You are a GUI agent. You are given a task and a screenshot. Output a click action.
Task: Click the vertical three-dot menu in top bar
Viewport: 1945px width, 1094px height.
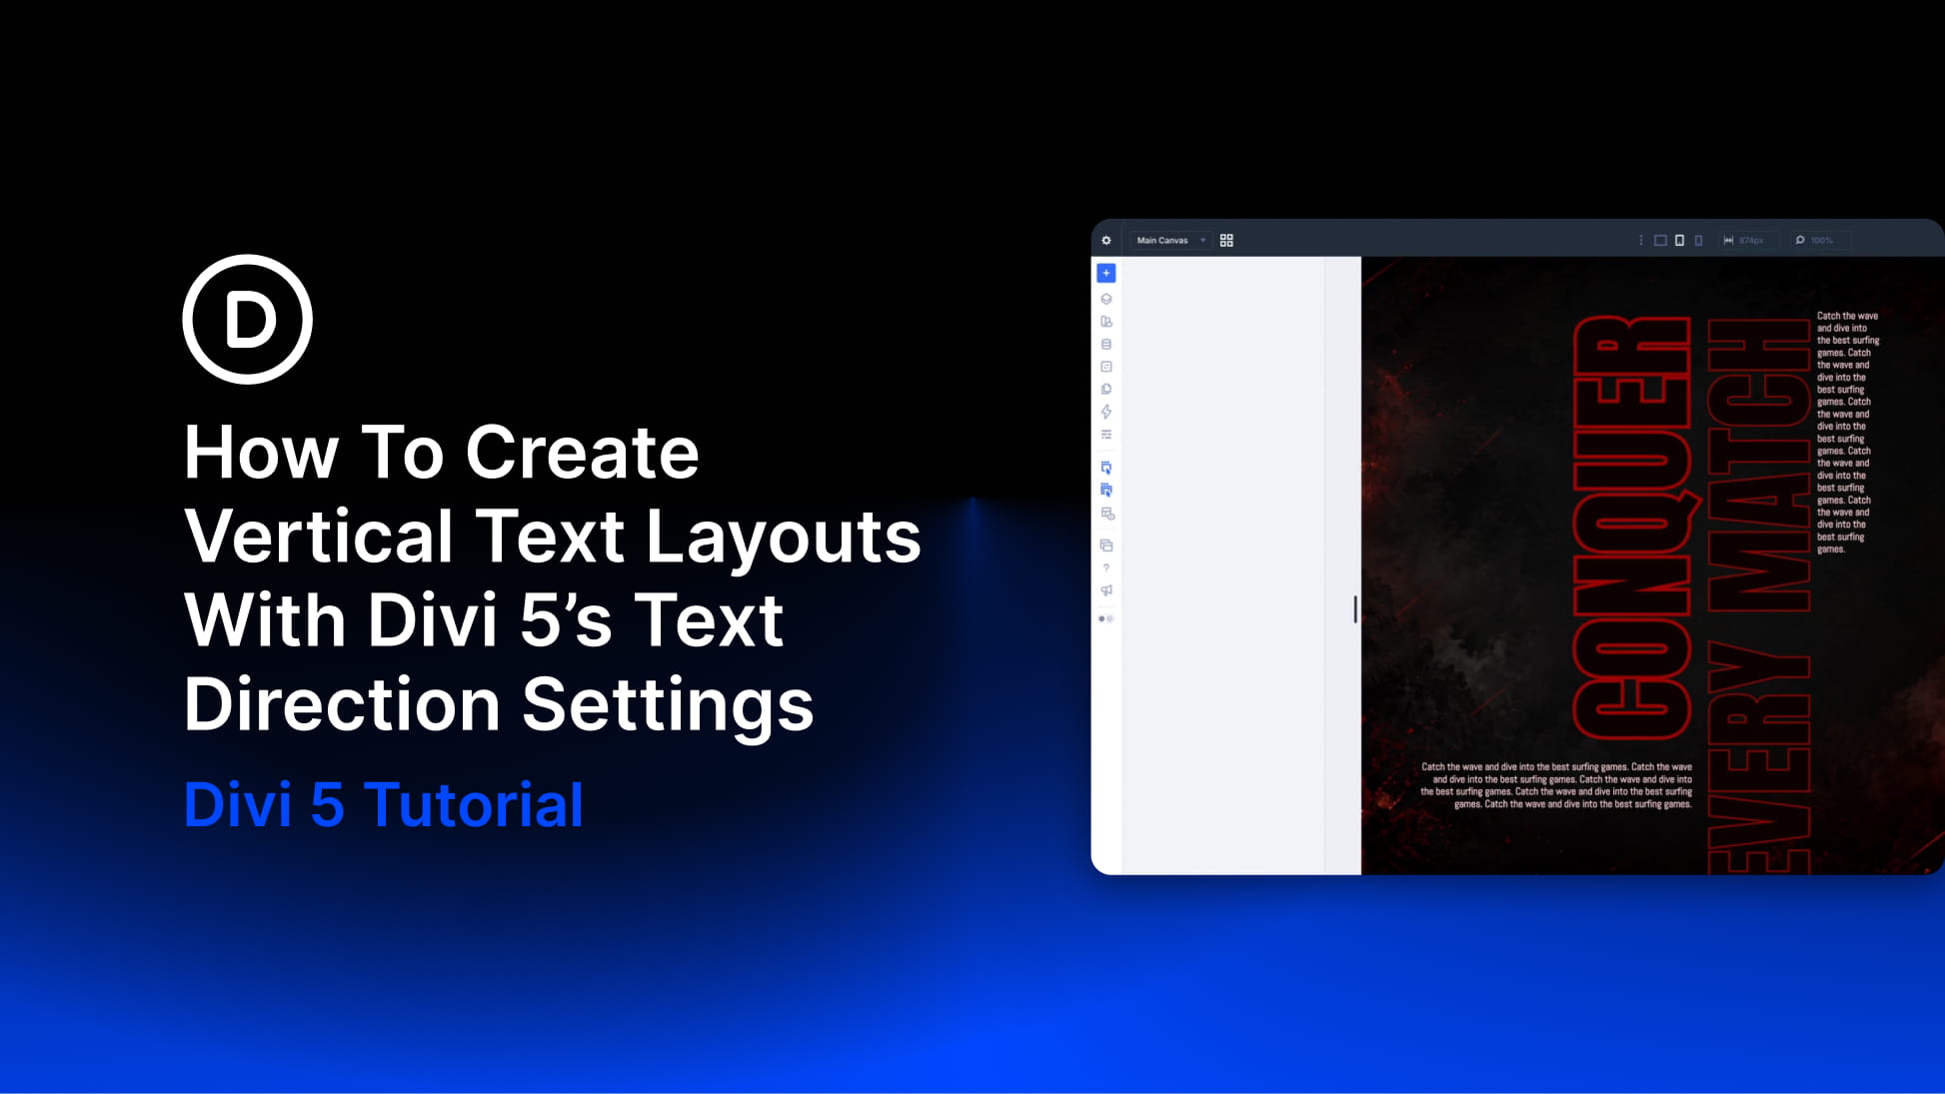pyautogui.click(x=1640, y=240)
